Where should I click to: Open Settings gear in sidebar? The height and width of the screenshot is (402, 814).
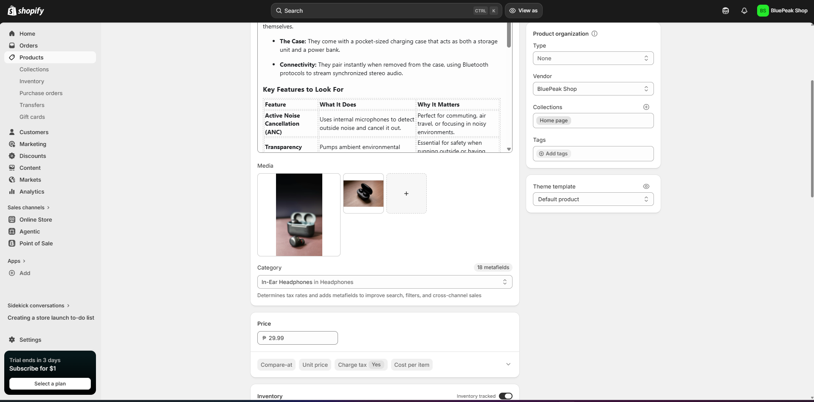(x=12, y=340)
